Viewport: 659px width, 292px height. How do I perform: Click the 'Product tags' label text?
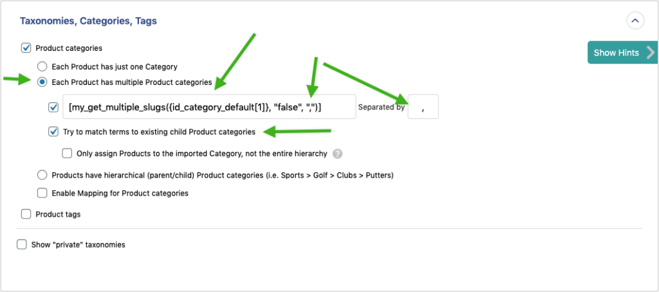click(58, 214)
